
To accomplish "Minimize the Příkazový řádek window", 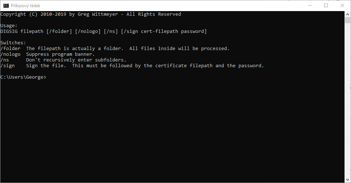I will 309,6.
